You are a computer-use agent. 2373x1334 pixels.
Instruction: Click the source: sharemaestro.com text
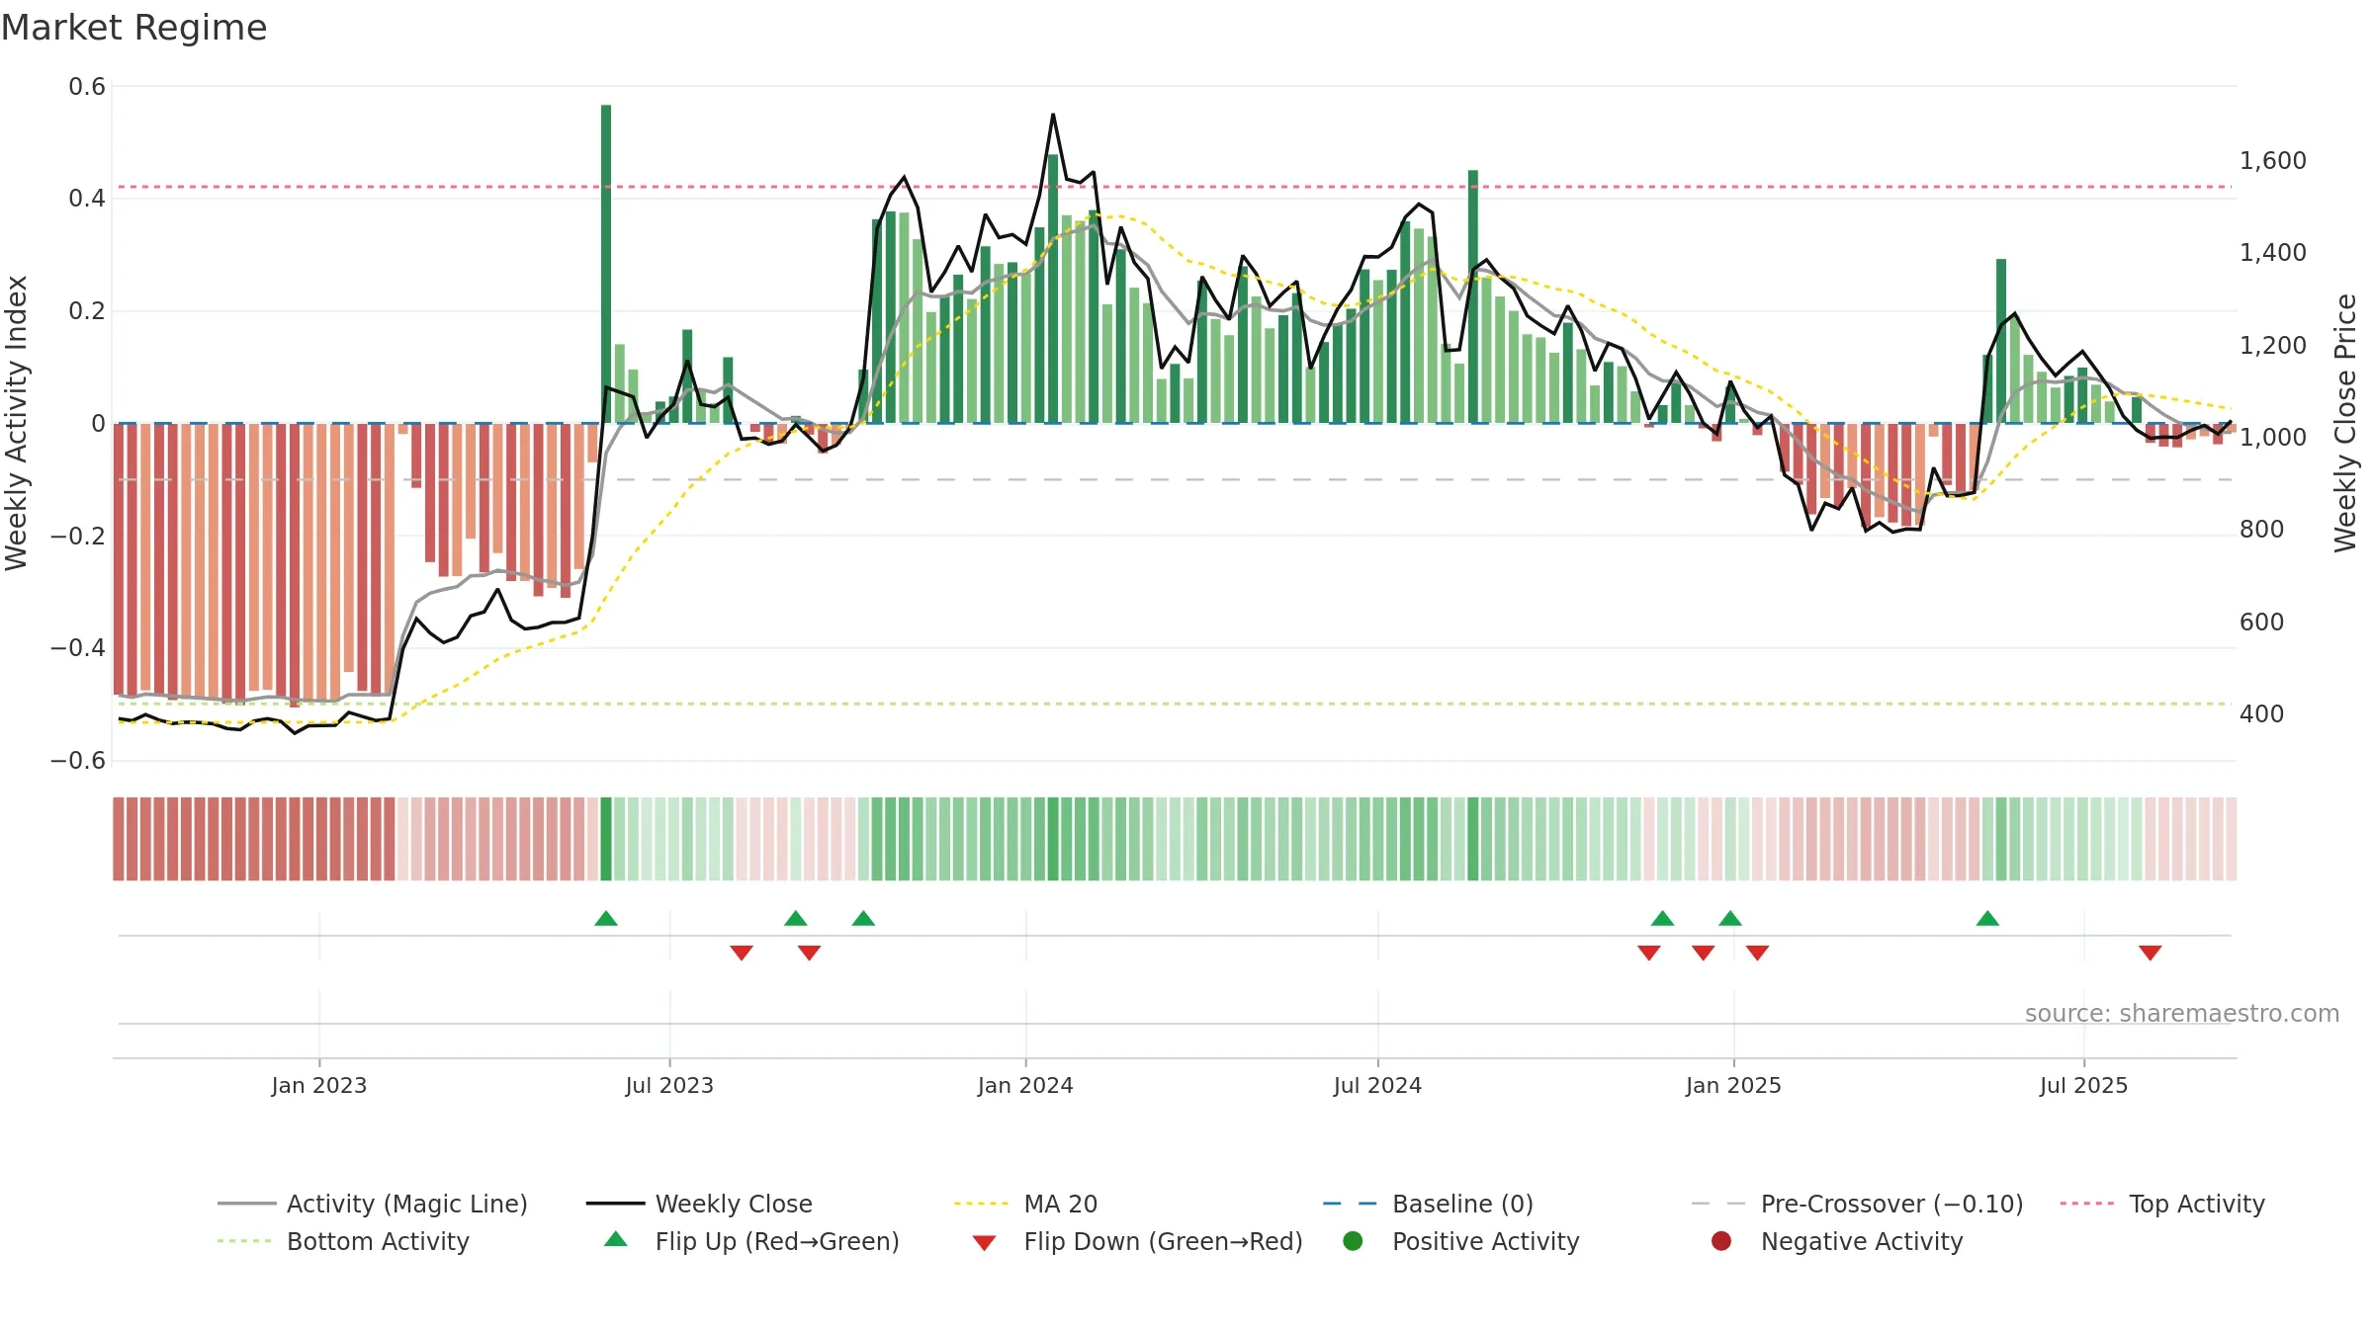coord(2182,1013)
